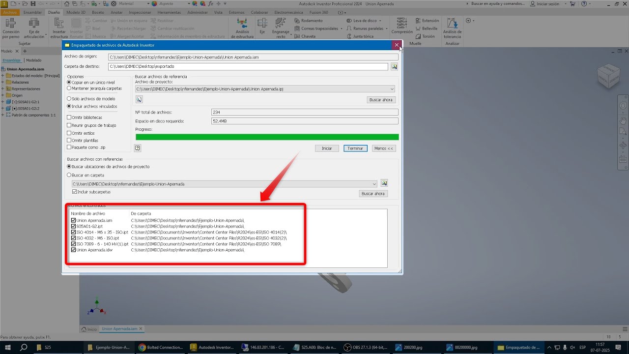The height and width of the screenshot is (354, 629).
Task: Select Mantener jerarquía carpetas option
Action: (94, 88)
